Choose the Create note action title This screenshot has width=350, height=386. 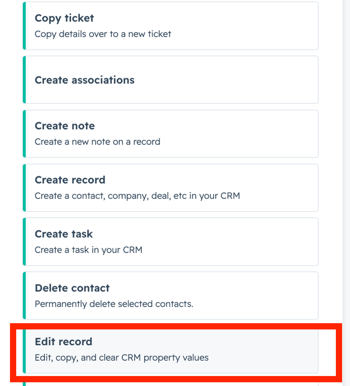[x=65, y=126]
